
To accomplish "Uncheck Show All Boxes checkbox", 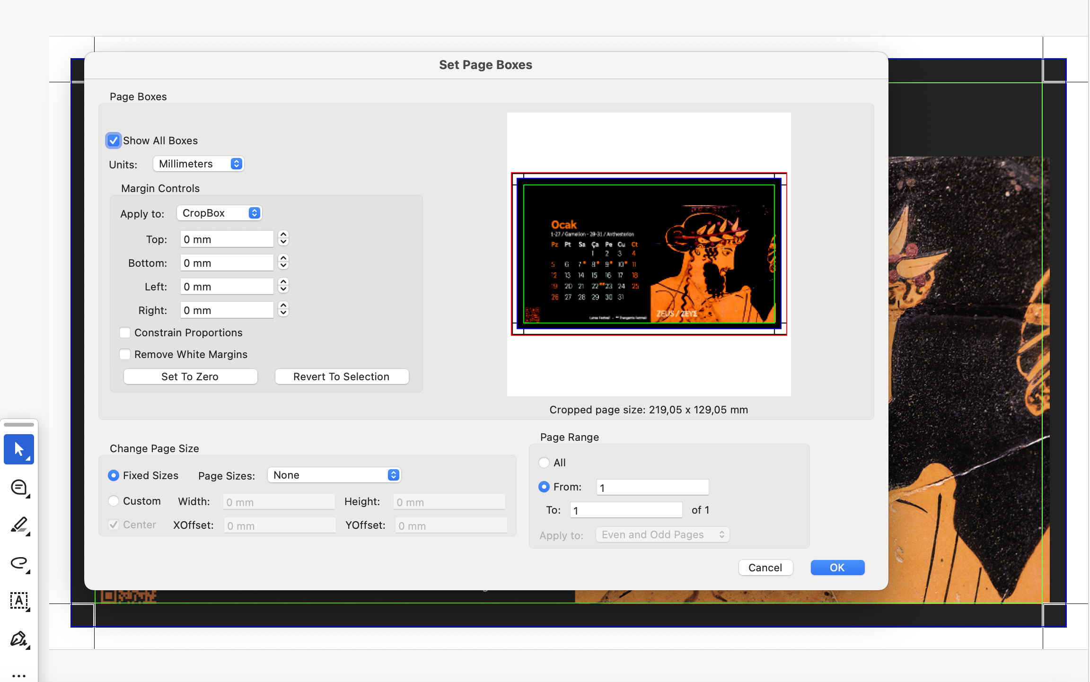I will click(x=113, y=140).
